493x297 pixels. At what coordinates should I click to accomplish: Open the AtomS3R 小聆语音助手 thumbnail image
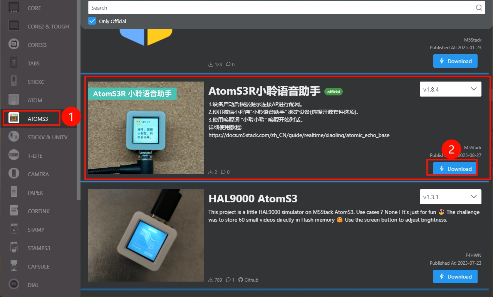[146, 128]
